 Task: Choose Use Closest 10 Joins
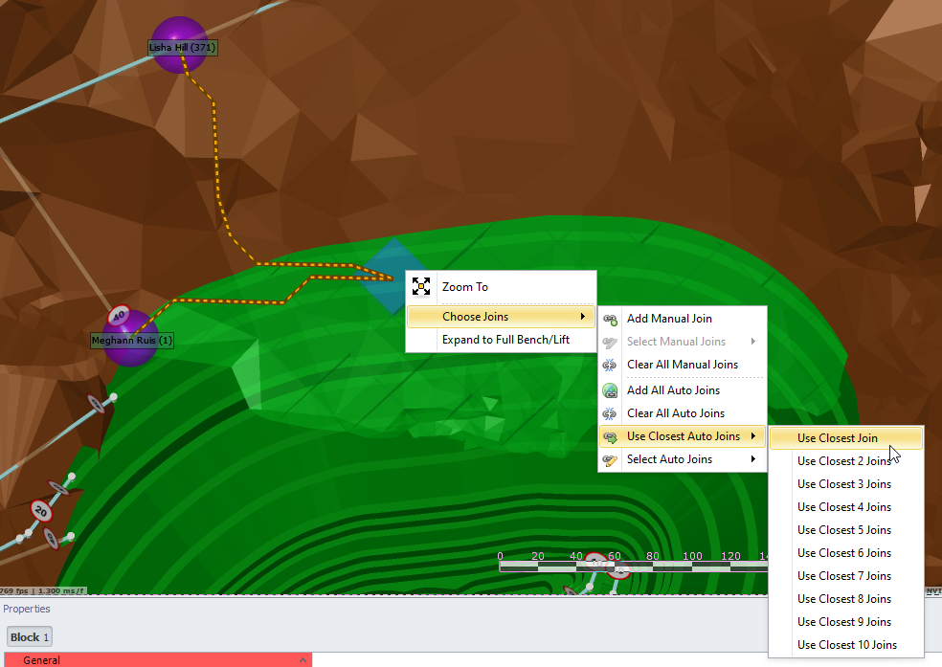tap(846, 645)
